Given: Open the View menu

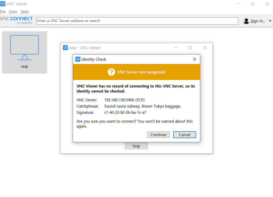Looking at the screenshot, I should (x=13, y=12).
